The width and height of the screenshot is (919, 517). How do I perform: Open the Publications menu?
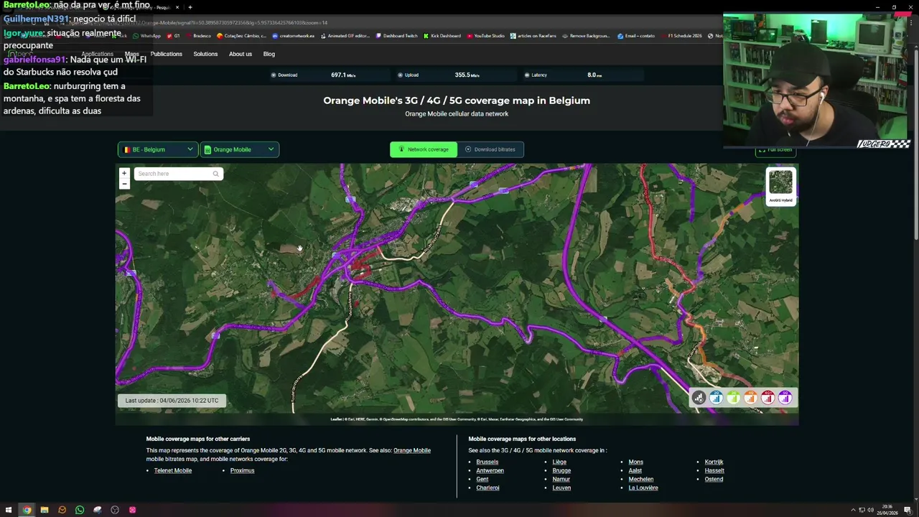(x=166, y=54)
